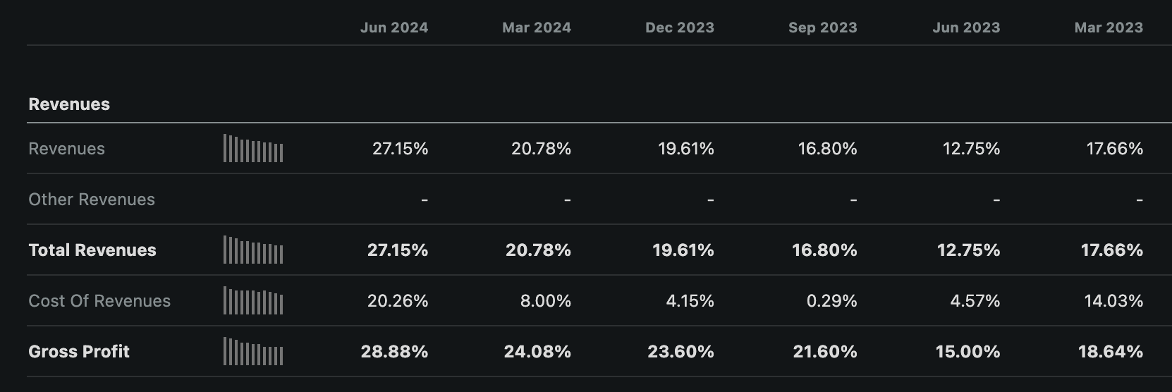Image resolution: width=1172 pixels, height=392 pixels.
Task: Select the 15.00% Gross Profit cell
Action: click(x=967, y=352)
